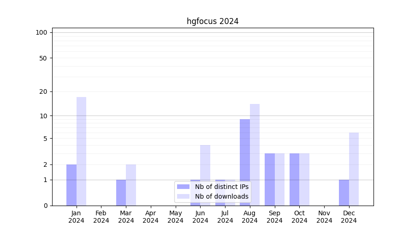Pick the August distinct IPs bar
This screenshot has width=415, height=231.
(245, 162)
